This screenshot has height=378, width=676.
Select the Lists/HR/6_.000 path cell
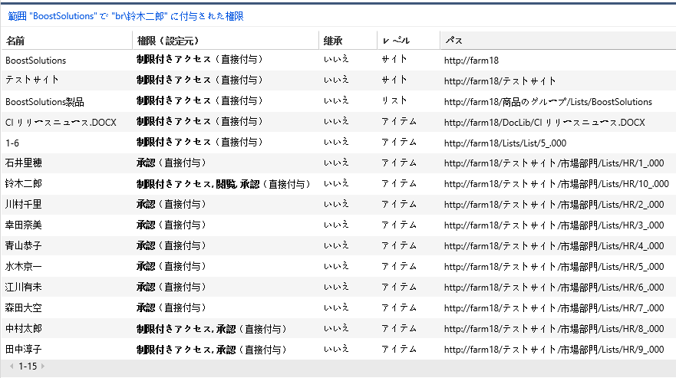click(x=554, y=287)
